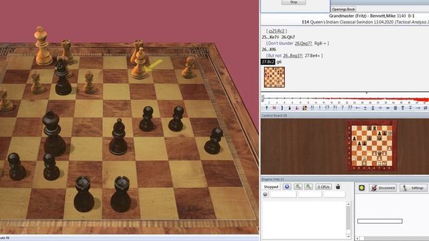Click the +- white winning symbol
The image size is (429, 241).
click(357, 108)
